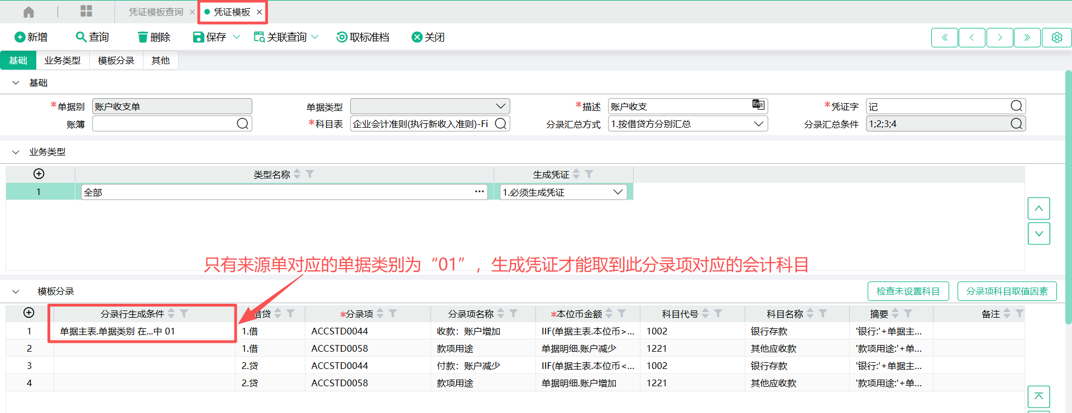Collapse the 模板分录 section

click(x=16, y=291)
